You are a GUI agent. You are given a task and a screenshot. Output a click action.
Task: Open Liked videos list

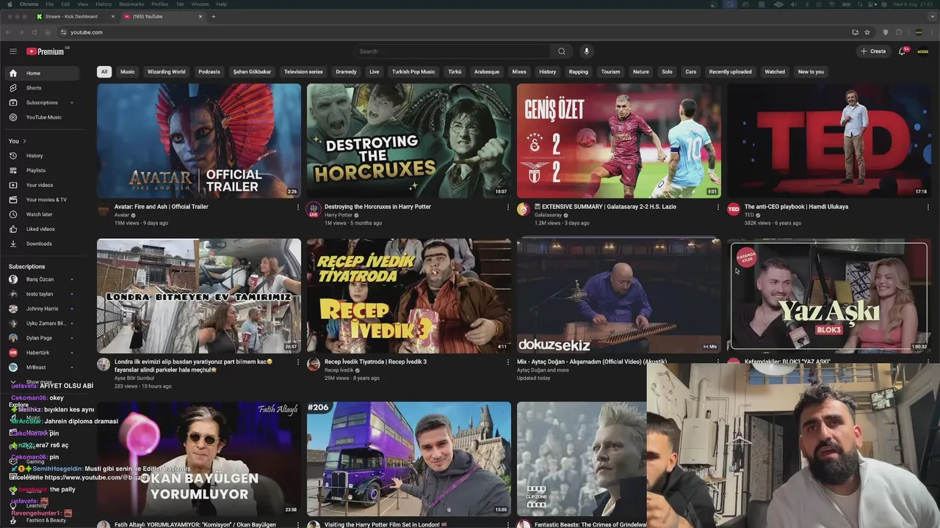(x=43, y=229)
